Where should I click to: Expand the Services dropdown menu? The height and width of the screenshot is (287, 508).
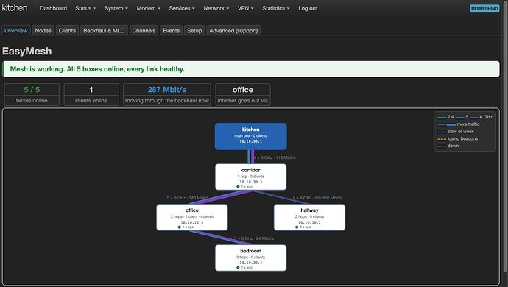click(x=182, y=8)
